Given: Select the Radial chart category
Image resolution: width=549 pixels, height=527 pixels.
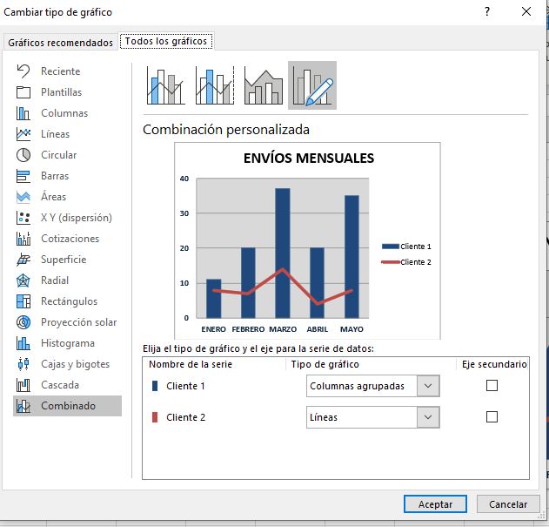Looking at the screenshot, I should pyautogui.click(x=54, y=280).
